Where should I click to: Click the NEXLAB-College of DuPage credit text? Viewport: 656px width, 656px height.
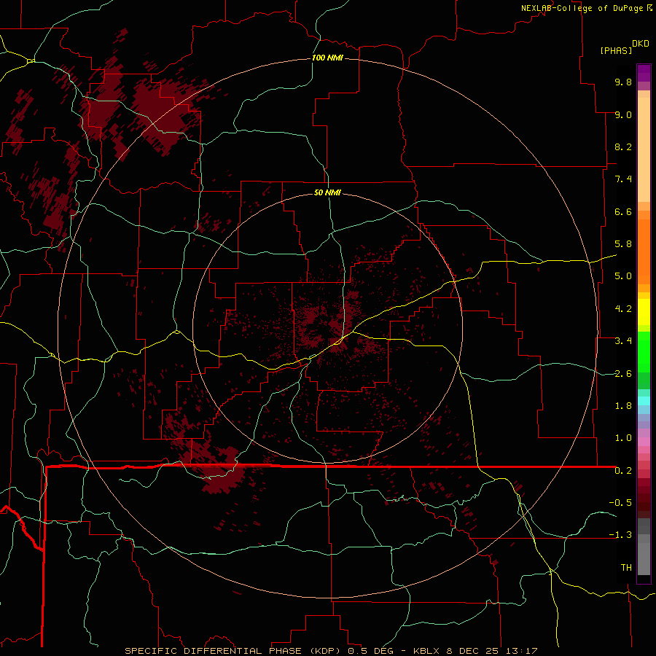tap(582, 8)
